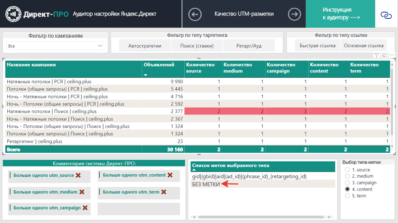Click the chain link icon

click(x=386, y=15)
